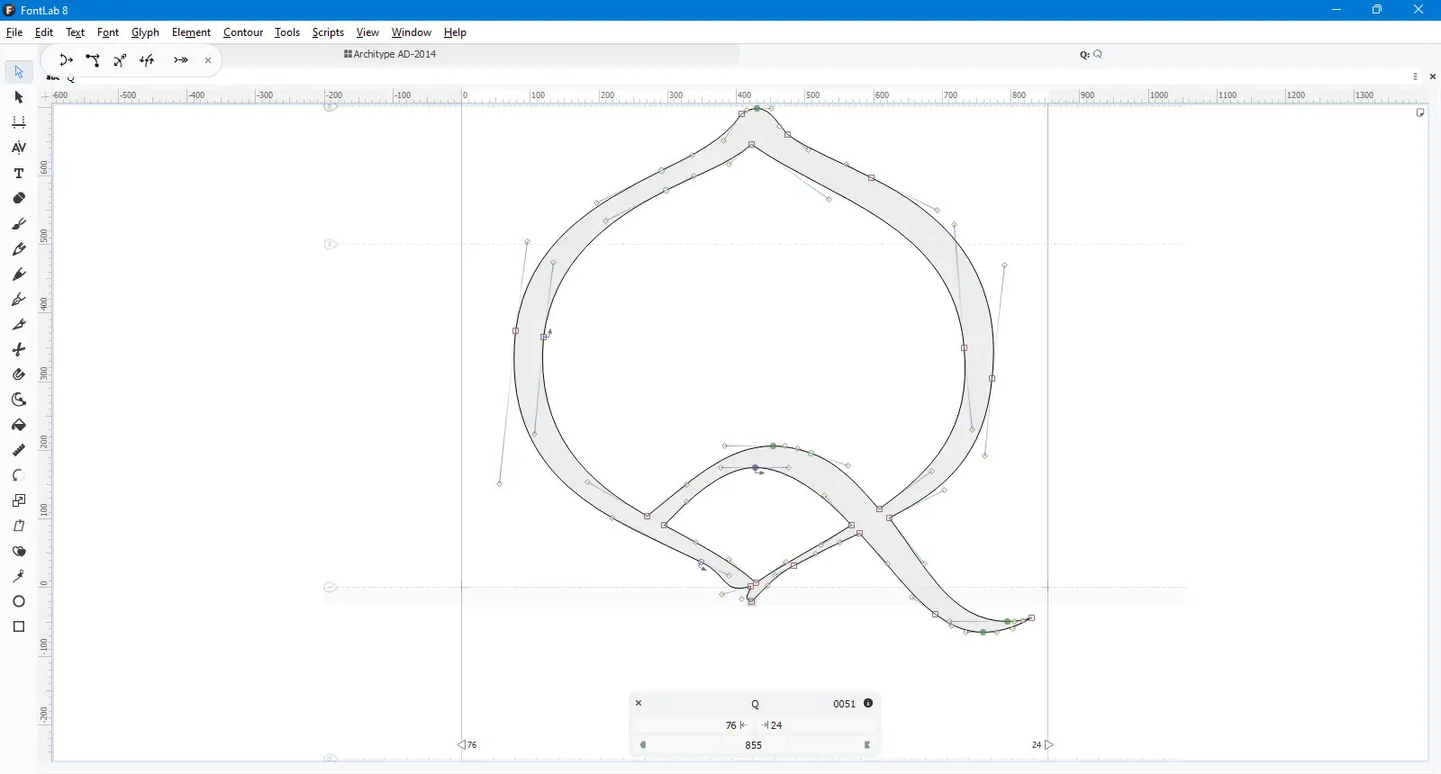The width and height of the screenshot is (1441, 774).
Task: Close the glyph info panel
Action: [x=639, y=703]
